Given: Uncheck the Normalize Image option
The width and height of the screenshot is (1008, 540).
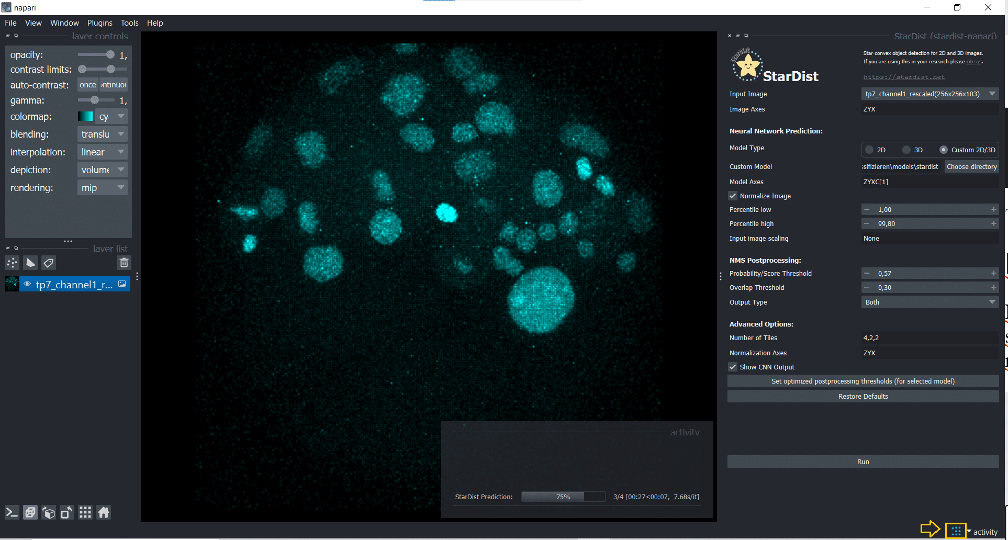Looking at the screenshot, I should coord(733,196).
